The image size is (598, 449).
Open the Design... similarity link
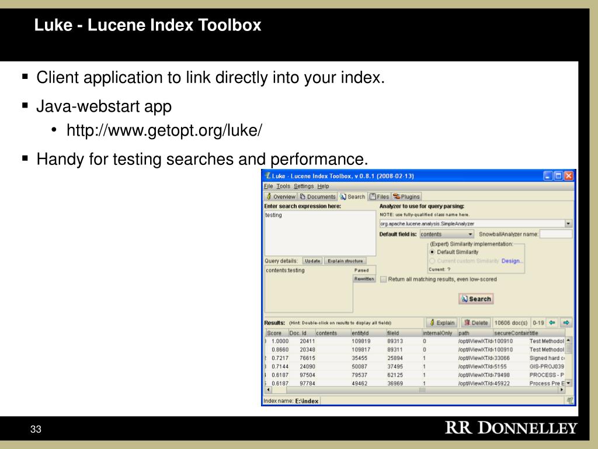tap(512, 261)
